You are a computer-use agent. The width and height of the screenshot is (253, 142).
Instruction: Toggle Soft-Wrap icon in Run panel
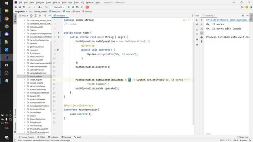(202, 29)
